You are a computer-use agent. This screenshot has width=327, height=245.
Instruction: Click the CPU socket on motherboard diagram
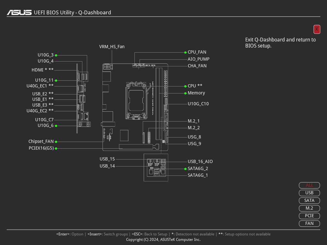pos(136,100)
